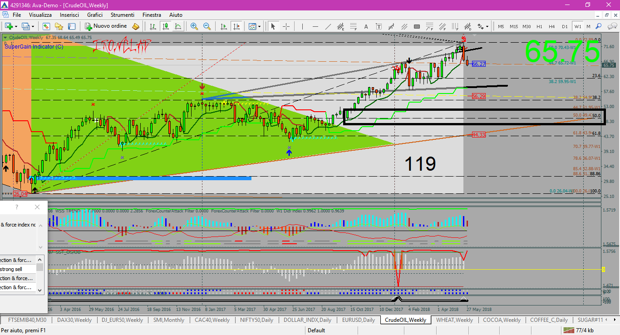Expand the new chart dropdown arrow
Viewport: 620px width, 335px height.
click(16, 26)
